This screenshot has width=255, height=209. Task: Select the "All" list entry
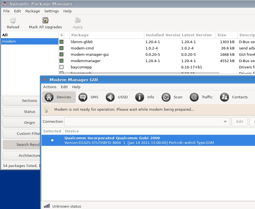click(x=29, y=35)
